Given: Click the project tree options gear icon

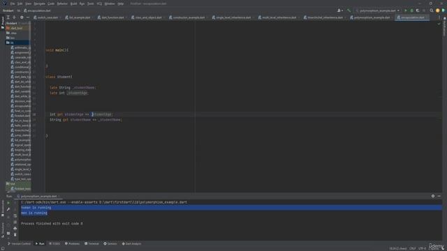Looking at the screenshot, I should [x=22, y=17].
